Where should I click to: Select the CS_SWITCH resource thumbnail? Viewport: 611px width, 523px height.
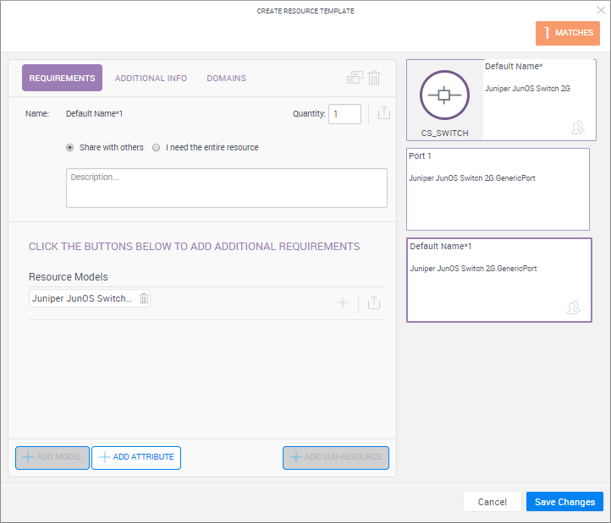click(x=444, y=98)
